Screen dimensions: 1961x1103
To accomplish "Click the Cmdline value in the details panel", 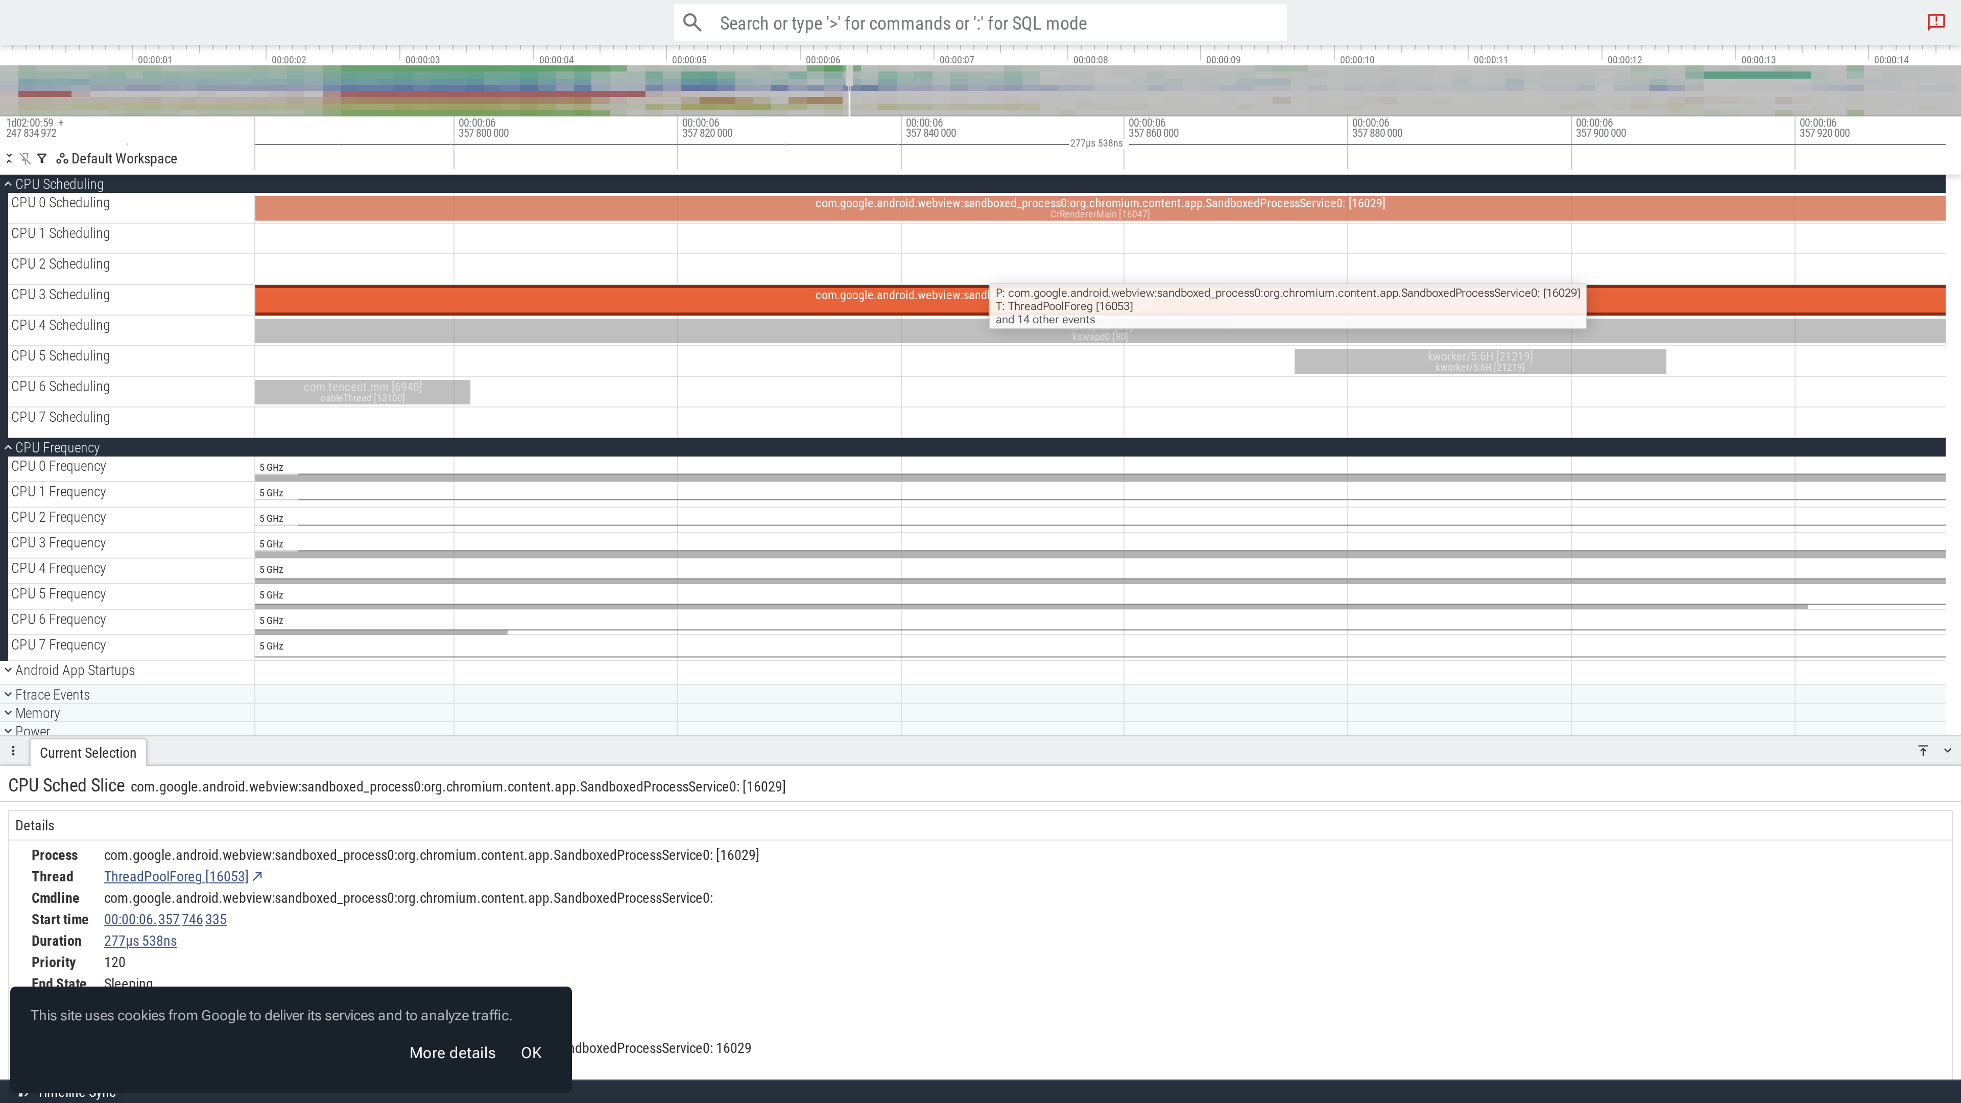I will click(409, 898).
